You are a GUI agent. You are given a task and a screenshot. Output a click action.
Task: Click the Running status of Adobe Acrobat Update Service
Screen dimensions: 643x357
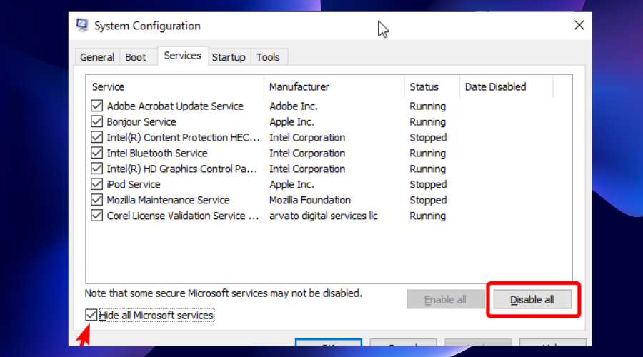tap(427, 106)
